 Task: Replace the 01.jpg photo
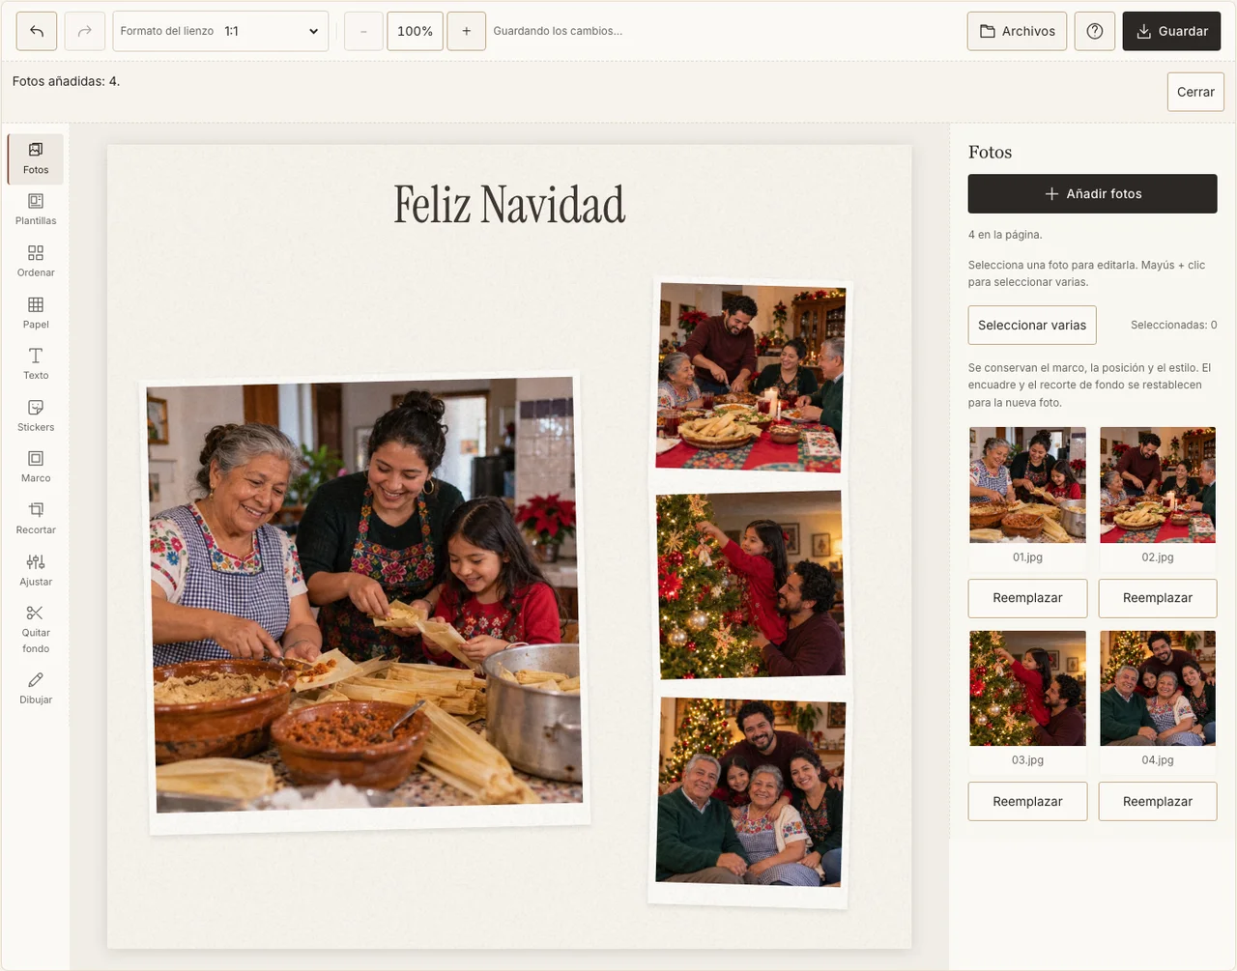coord(1028,598)
